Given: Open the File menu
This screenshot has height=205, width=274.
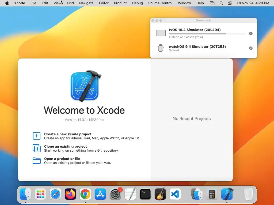Looking at the screenshot, I should [x=33, y=3].
